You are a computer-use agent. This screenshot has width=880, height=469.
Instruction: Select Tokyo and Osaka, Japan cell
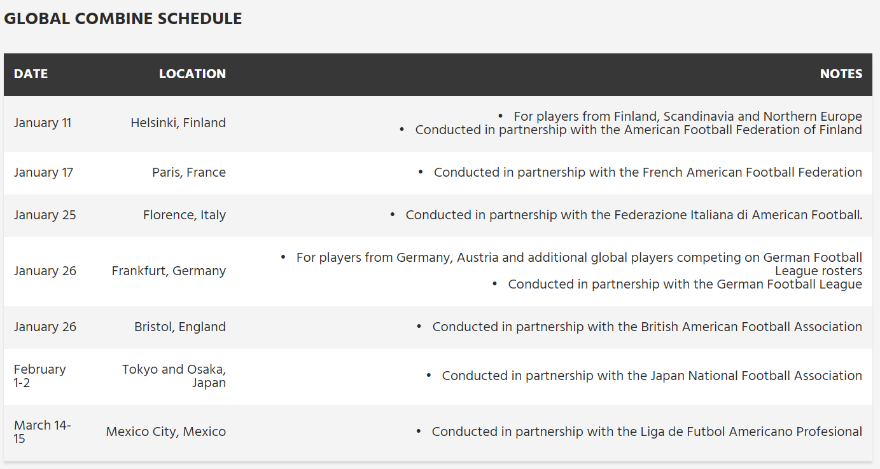[x=174, y=376]
